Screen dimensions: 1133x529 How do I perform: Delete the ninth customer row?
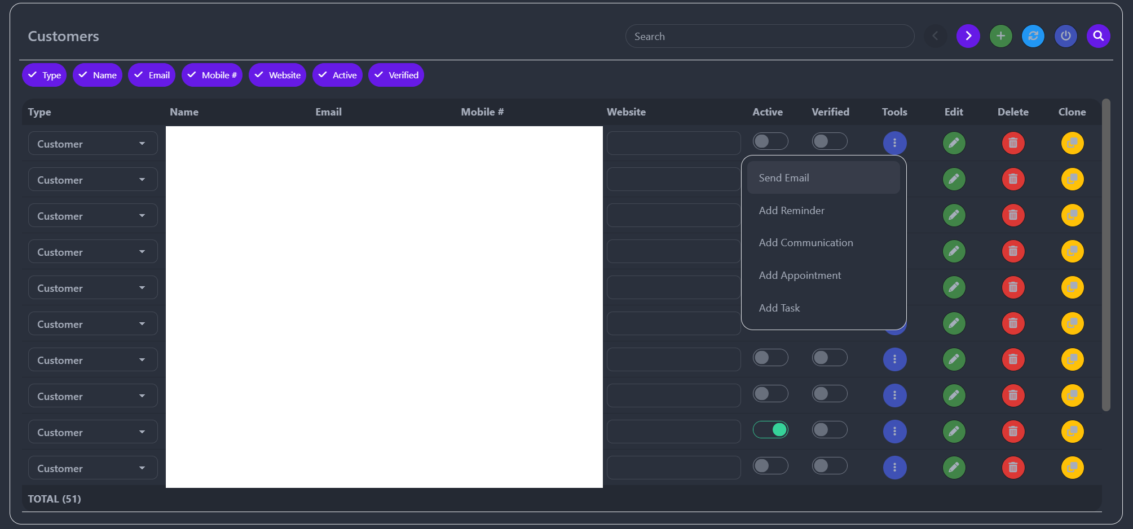coord(1013,432)
